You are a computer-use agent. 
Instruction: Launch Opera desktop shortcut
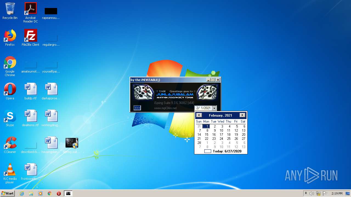(10, 91)
